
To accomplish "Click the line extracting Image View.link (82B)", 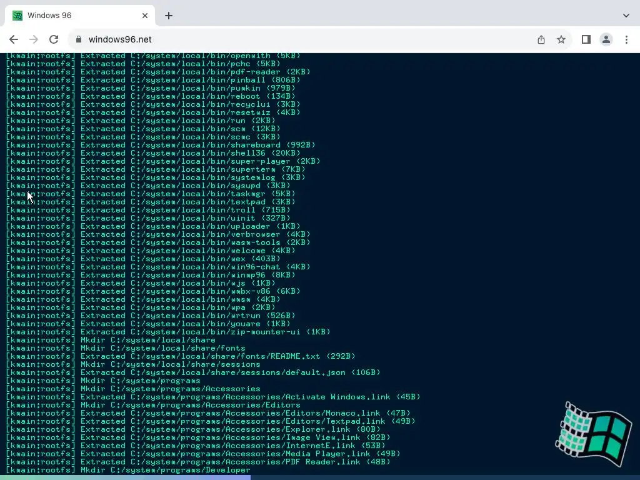I will pos(198,437).
